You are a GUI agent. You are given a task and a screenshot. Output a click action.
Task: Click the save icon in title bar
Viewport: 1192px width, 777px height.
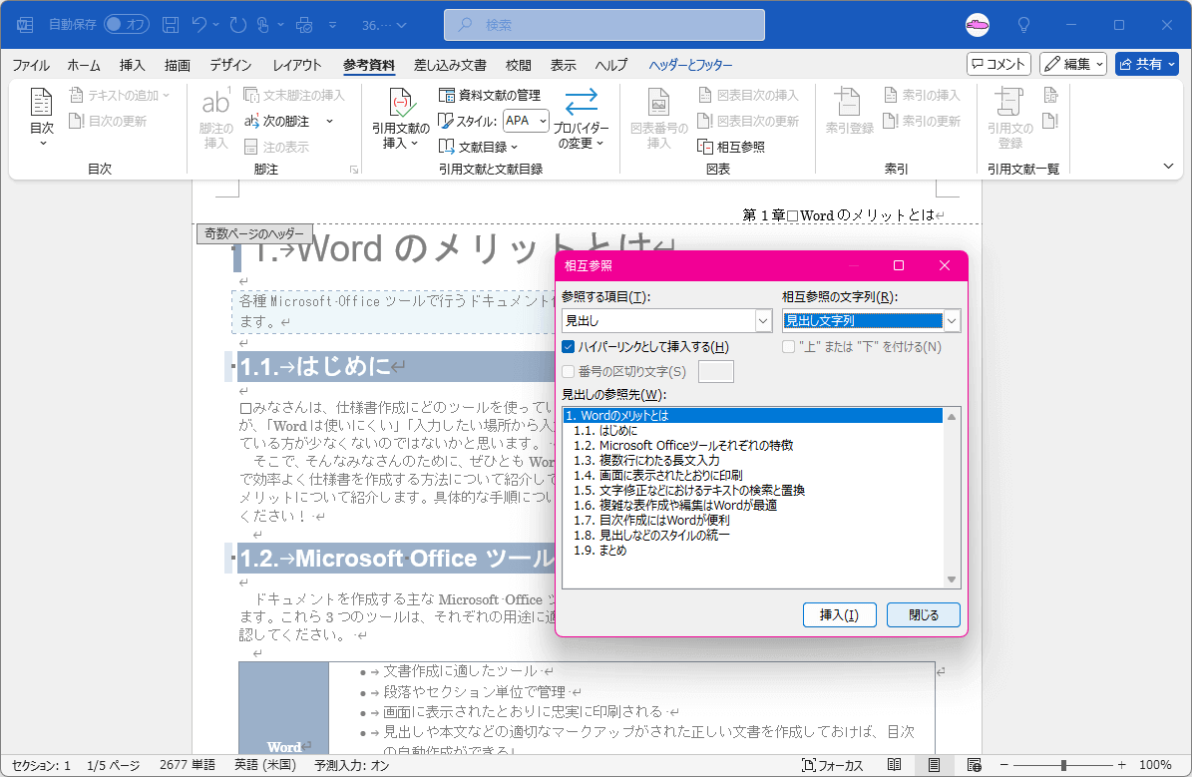(171, 25)
